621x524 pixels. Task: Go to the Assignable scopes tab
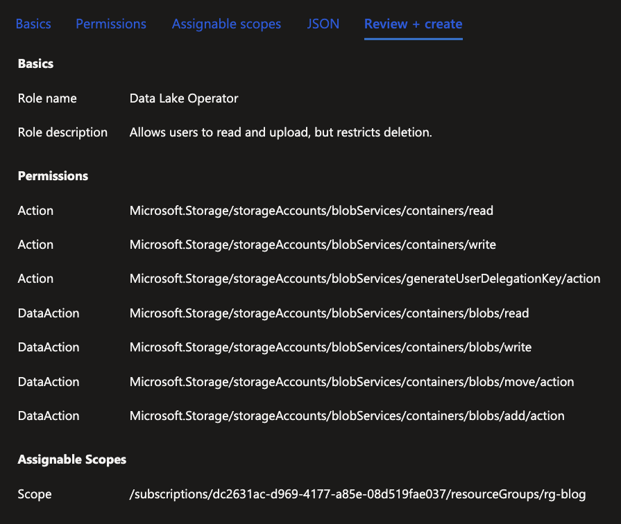[x=226, y=24]
